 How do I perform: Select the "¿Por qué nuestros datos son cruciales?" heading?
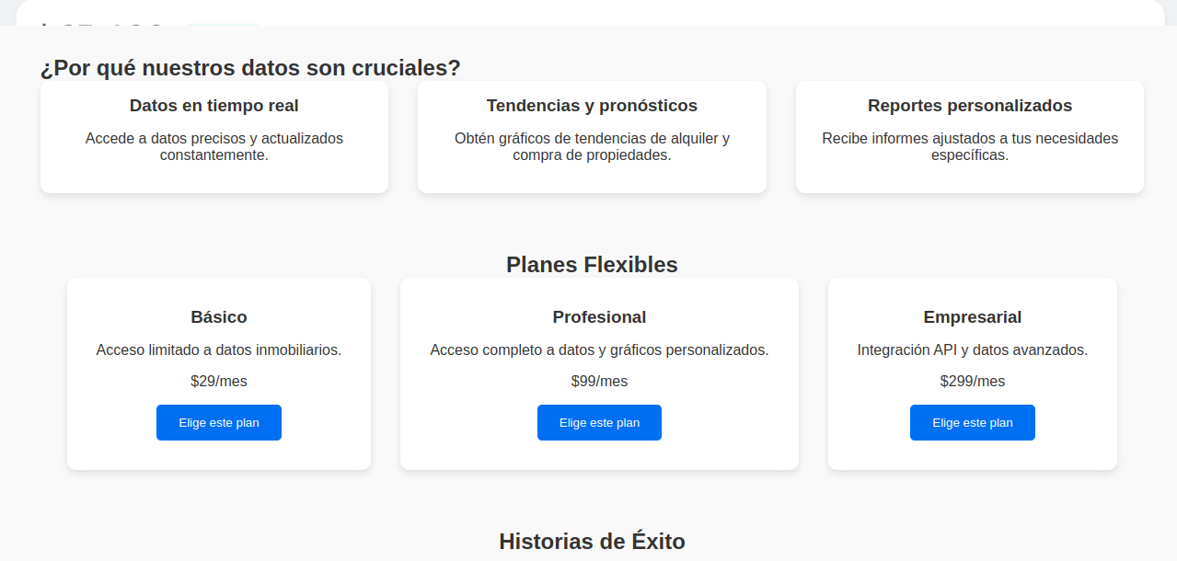click(x=250, y=68)
